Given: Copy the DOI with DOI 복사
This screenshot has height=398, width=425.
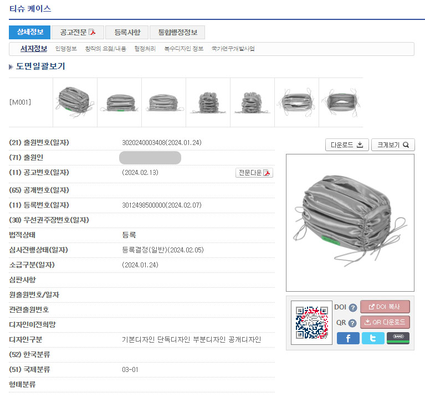Looking at the screenshot, I should coord(385,307).
